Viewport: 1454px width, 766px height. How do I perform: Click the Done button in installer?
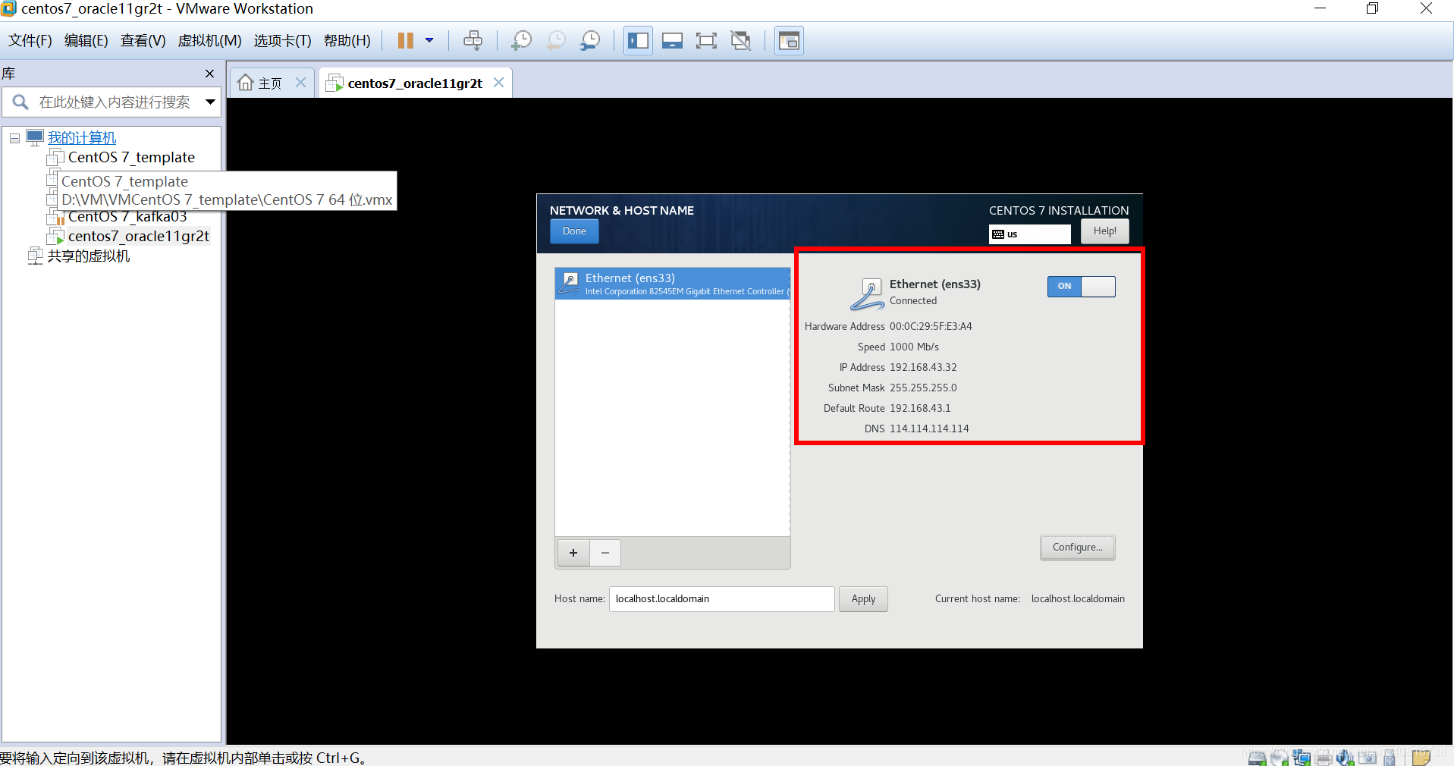point(574,231)
